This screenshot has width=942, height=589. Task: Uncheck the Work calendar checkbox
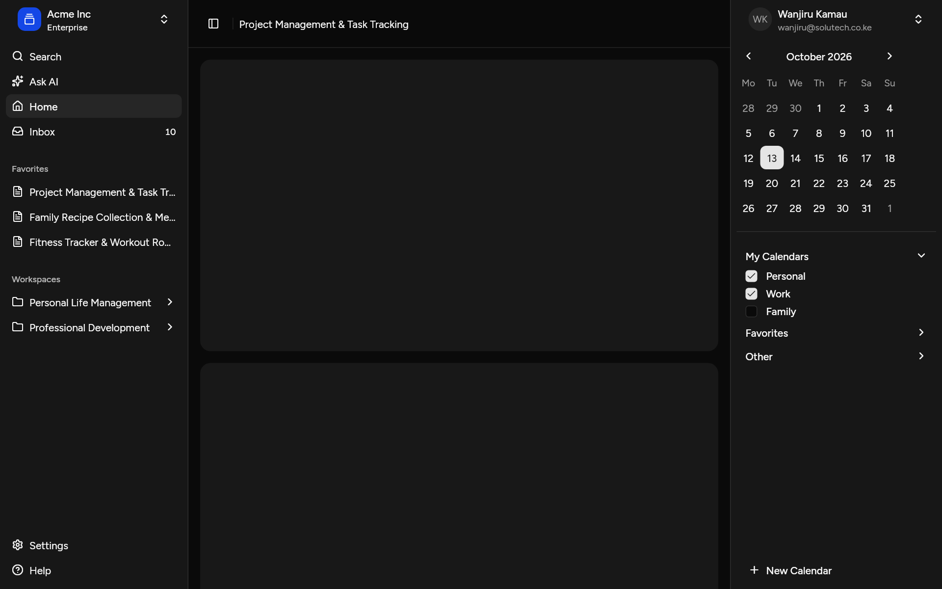tap(751, 294)
